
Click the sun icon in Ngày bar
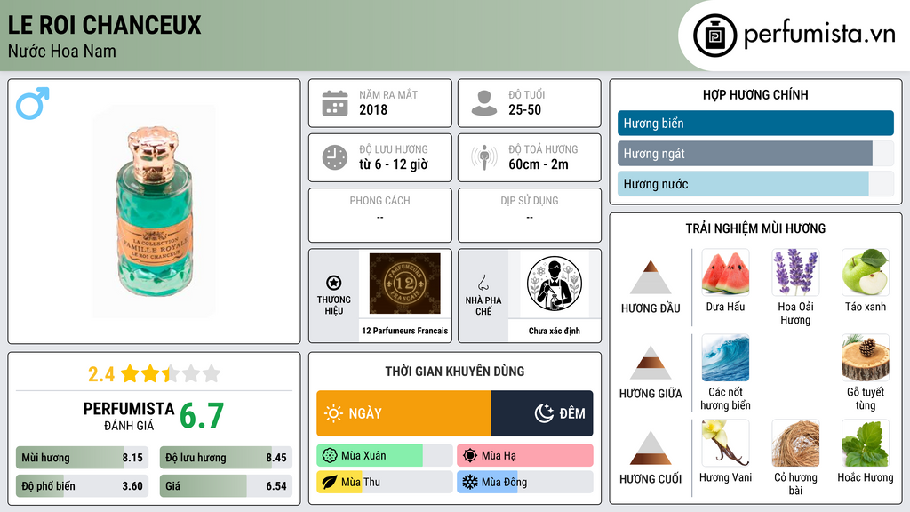(333, 413)
